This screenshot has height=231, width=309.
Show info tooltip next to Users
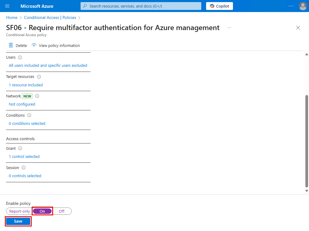coord(20,57)
